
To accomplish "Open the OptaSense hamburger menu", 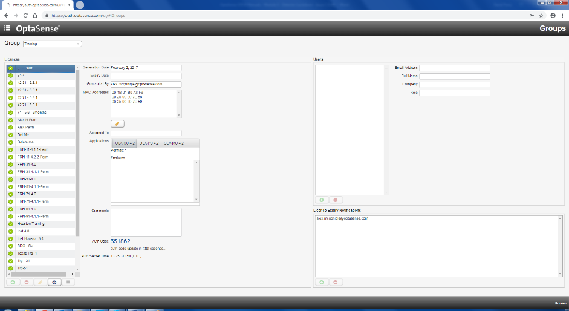I will point(7,28).
